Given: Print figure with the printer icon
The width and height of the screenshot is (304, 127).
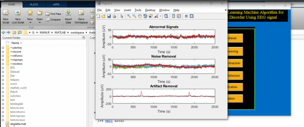Looking at the screenshot, I should point(114,16).
